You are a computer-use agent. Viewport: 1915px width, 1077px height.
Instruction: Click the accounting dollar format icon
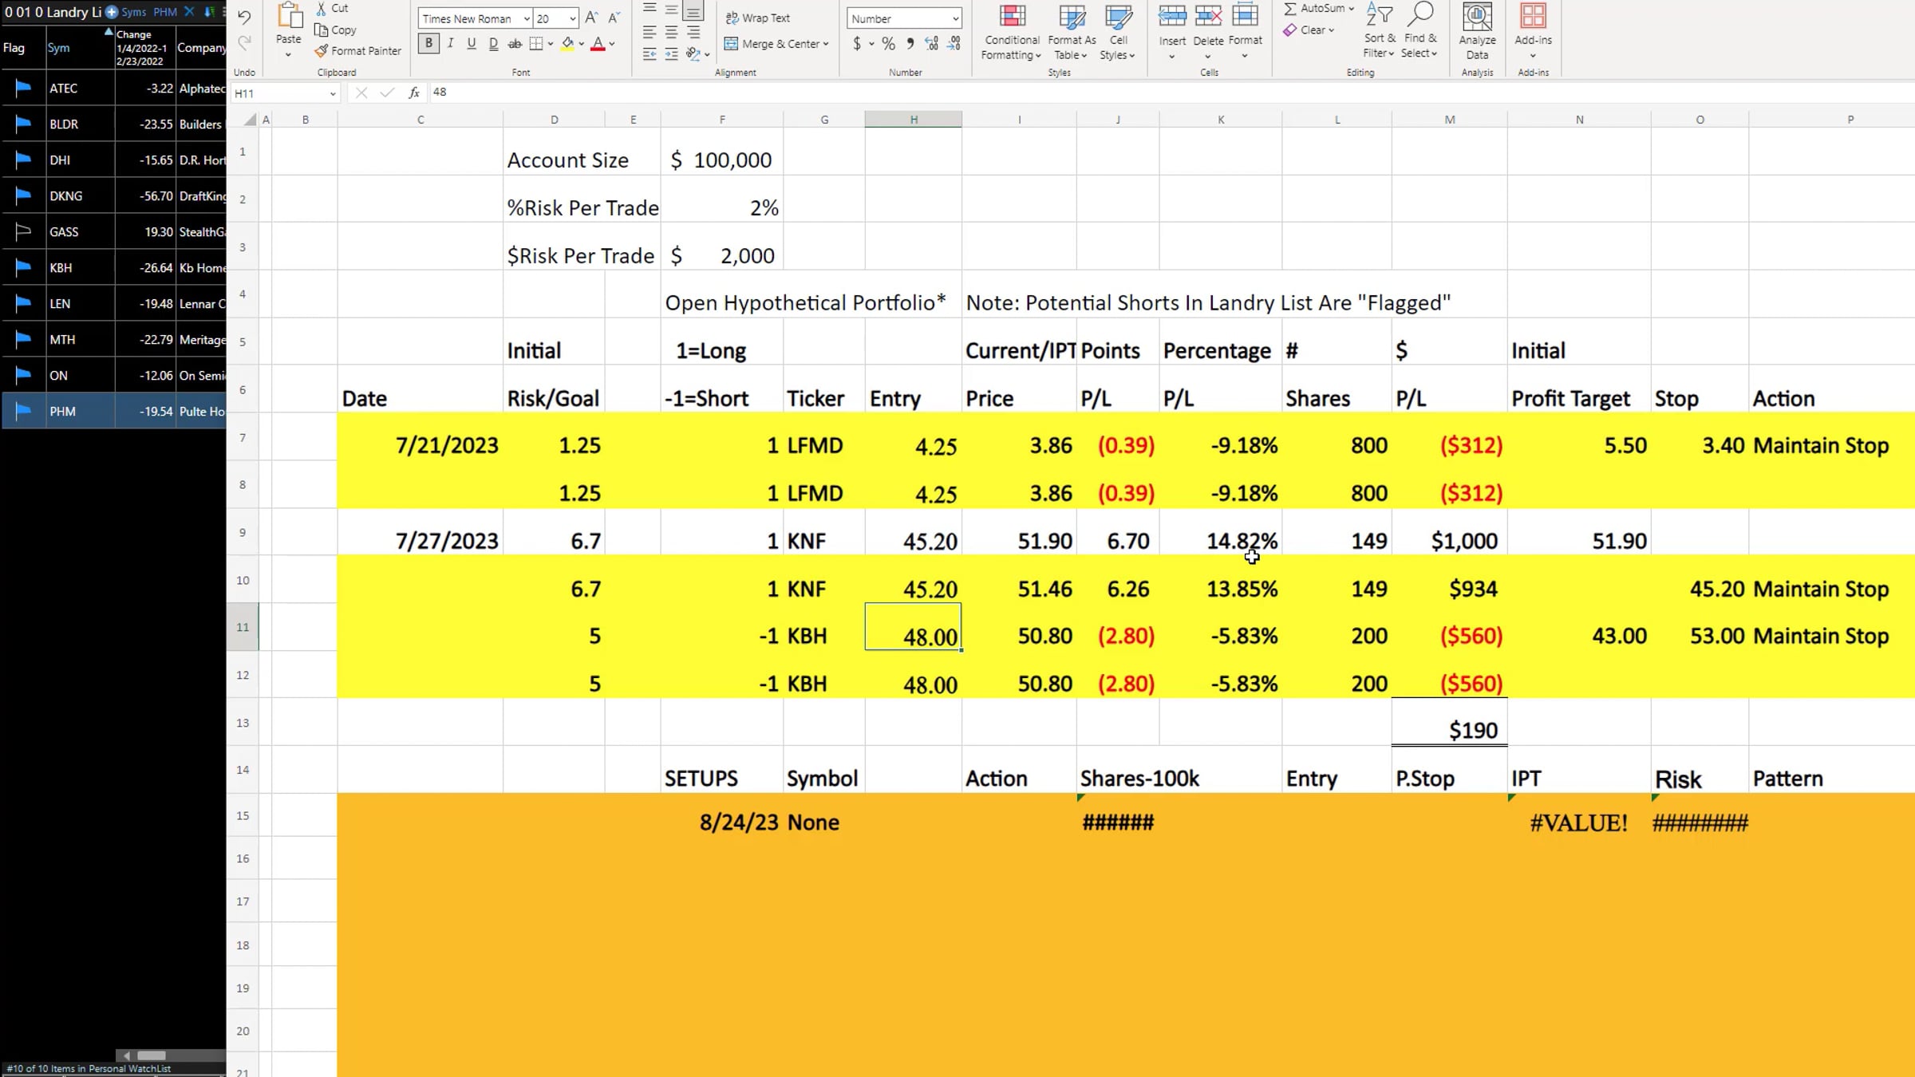click(x=857, y=44)
